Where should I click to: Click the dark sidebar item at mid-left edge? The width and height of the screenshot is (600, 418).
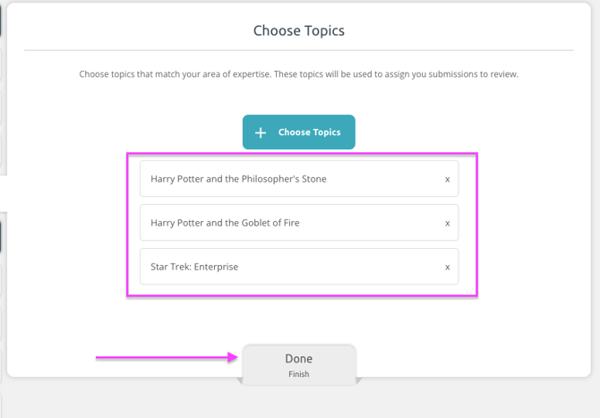click(x=3, y=237)
